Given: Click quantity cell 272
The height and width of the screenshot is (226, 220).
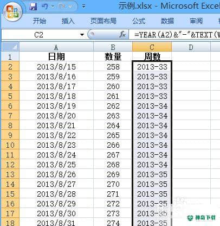Looking at the screenshot, I should (x=113, y=204).
